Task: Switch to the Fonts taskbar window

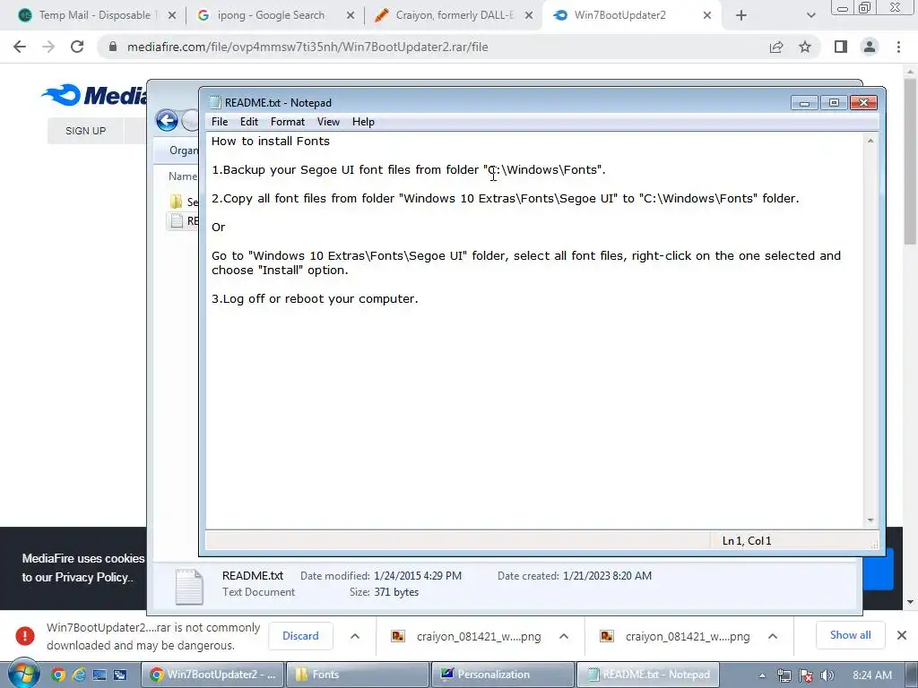Action: point(358,675)
